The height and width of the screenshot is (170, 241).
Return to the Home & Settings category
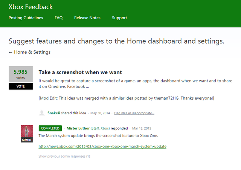[x=32, y=52]
